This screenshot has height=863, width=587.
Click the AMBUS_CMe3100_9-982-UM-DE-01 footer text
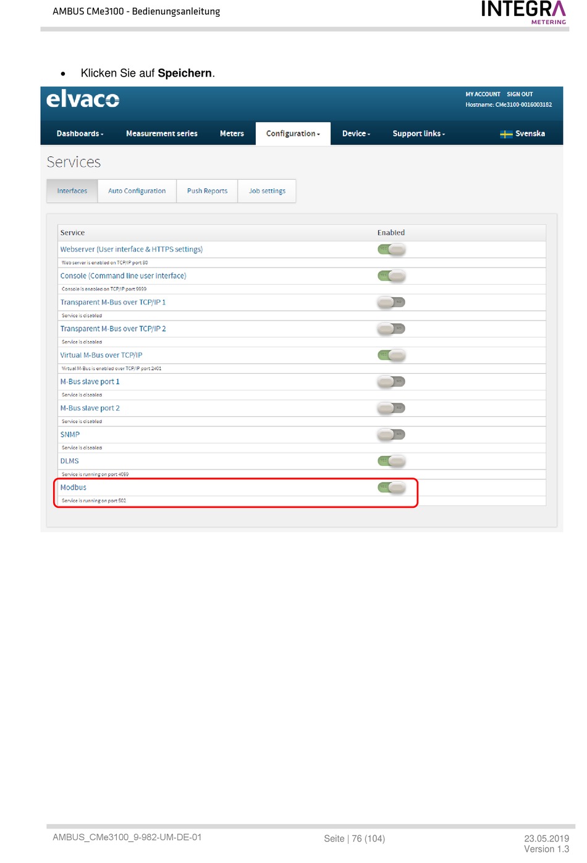127,838
